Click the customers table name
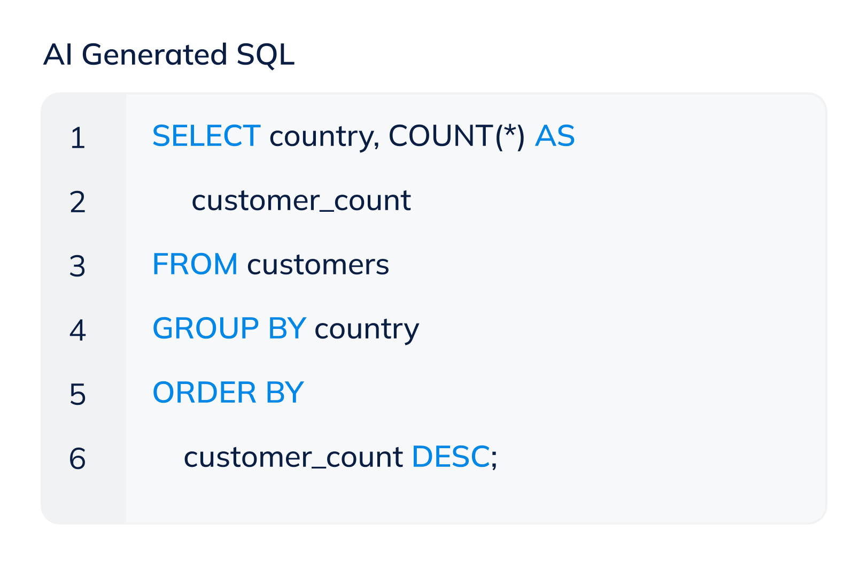This screenshot has width=868, height=561. pos(318,265)
